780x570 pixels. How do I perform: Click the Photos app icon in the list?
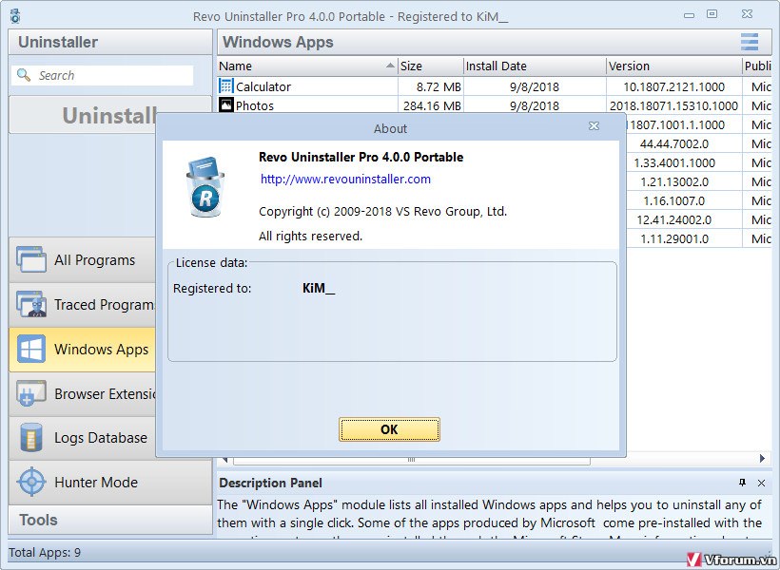(x=226, y=104)
